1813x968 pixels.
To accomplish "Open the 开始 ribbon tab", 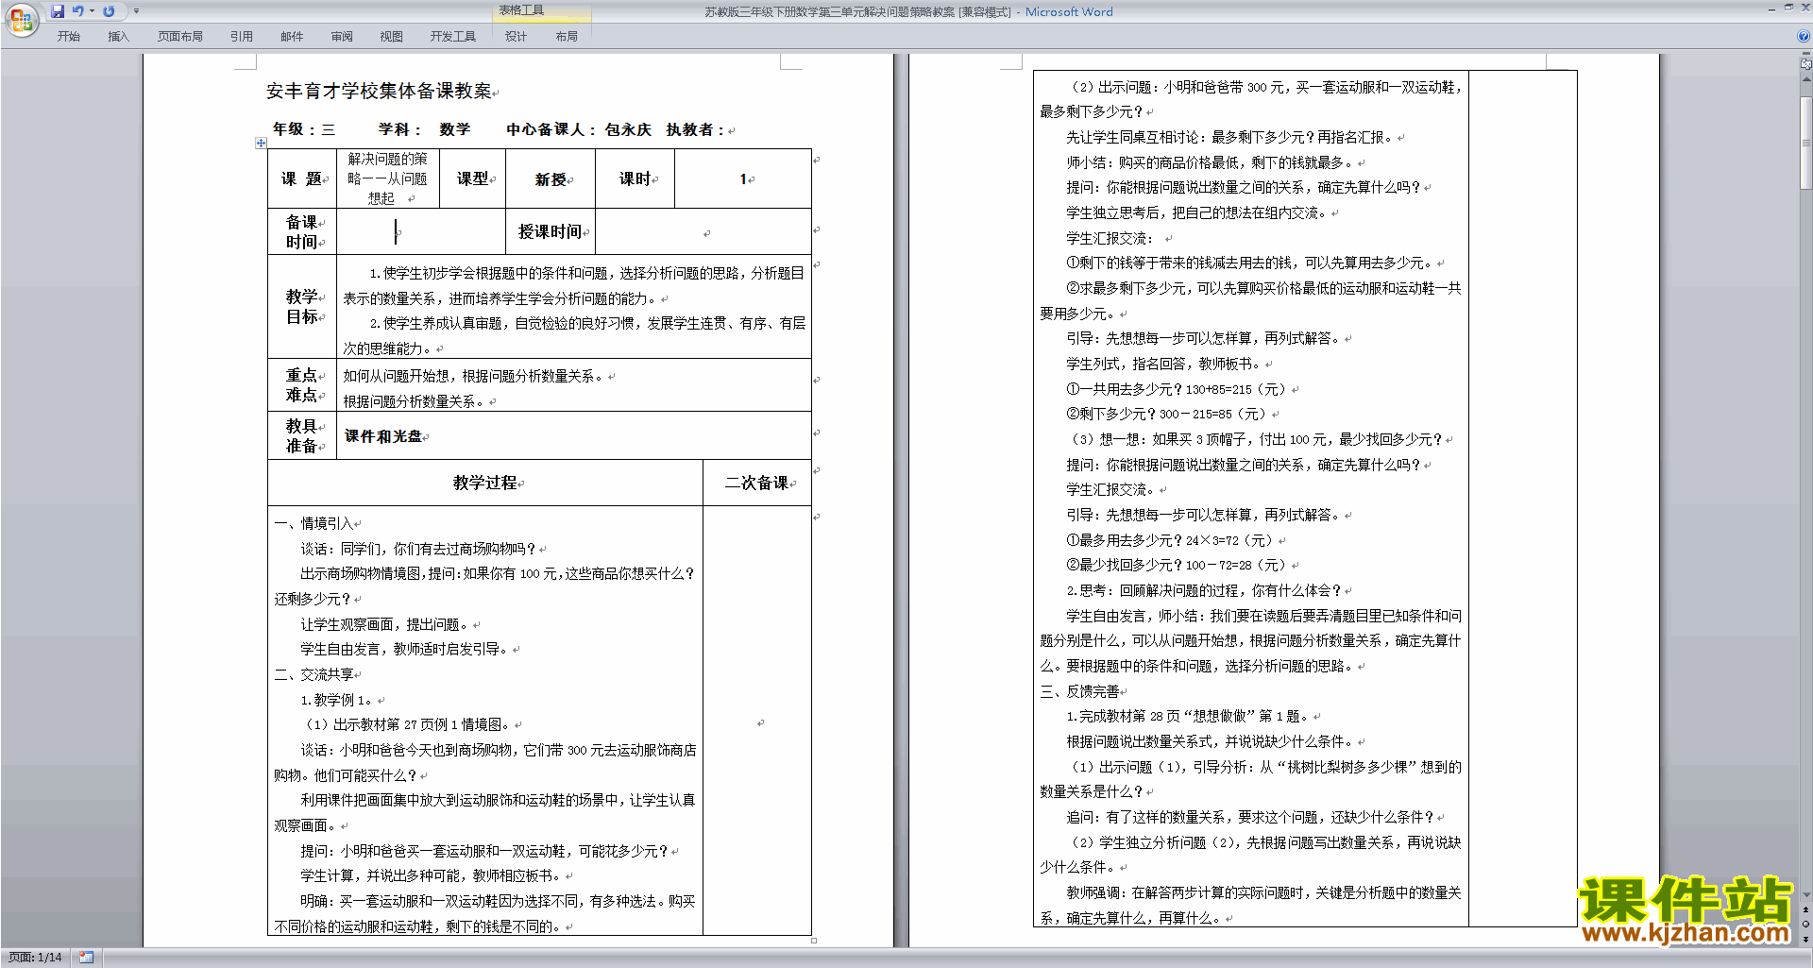I will coord(68,37).
